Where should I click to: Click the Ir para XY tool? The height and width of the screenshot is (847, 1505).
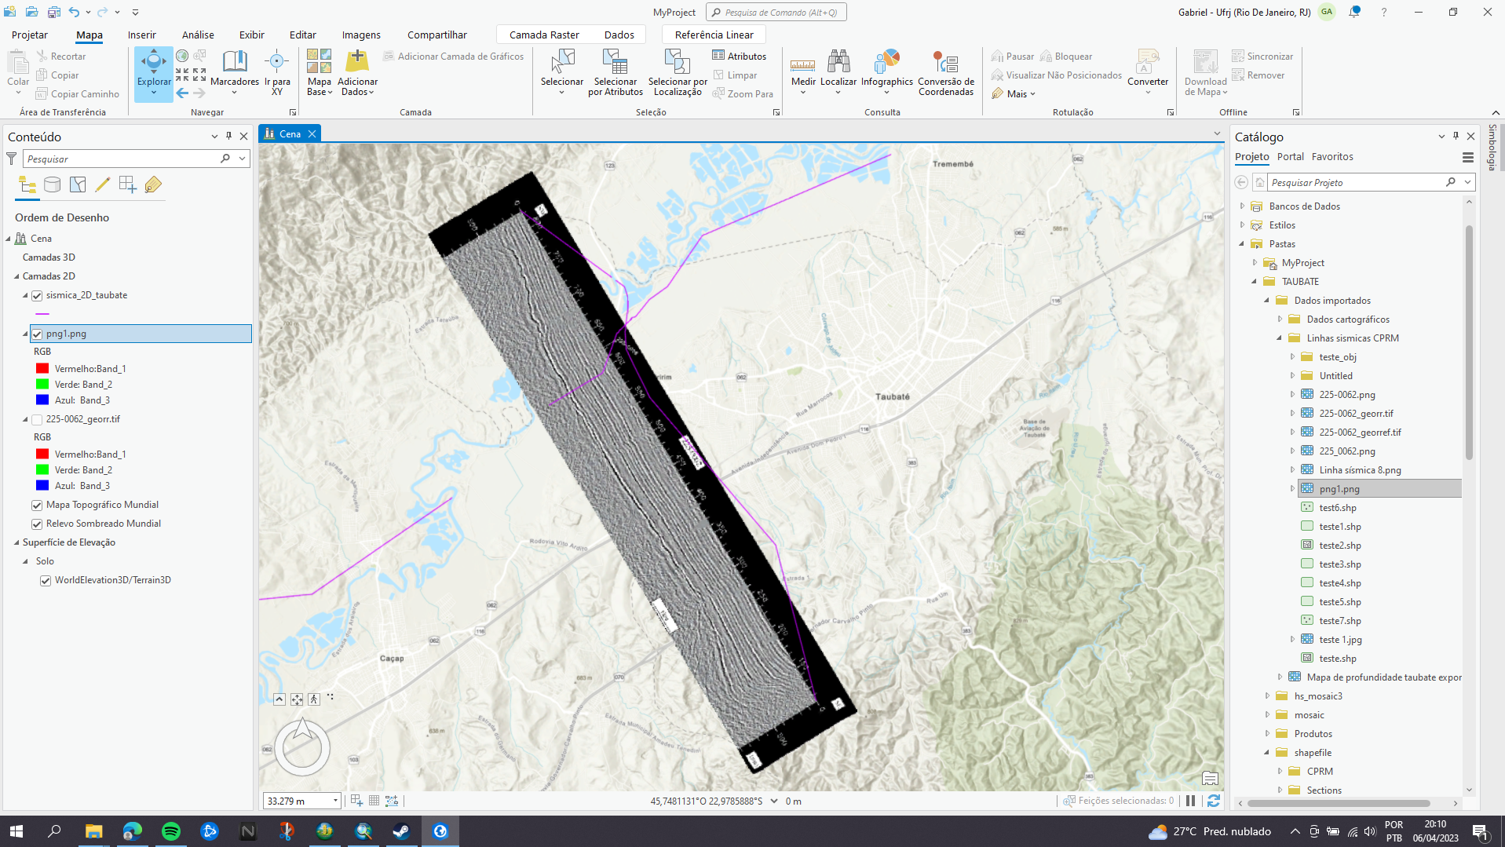coord(277,72)
